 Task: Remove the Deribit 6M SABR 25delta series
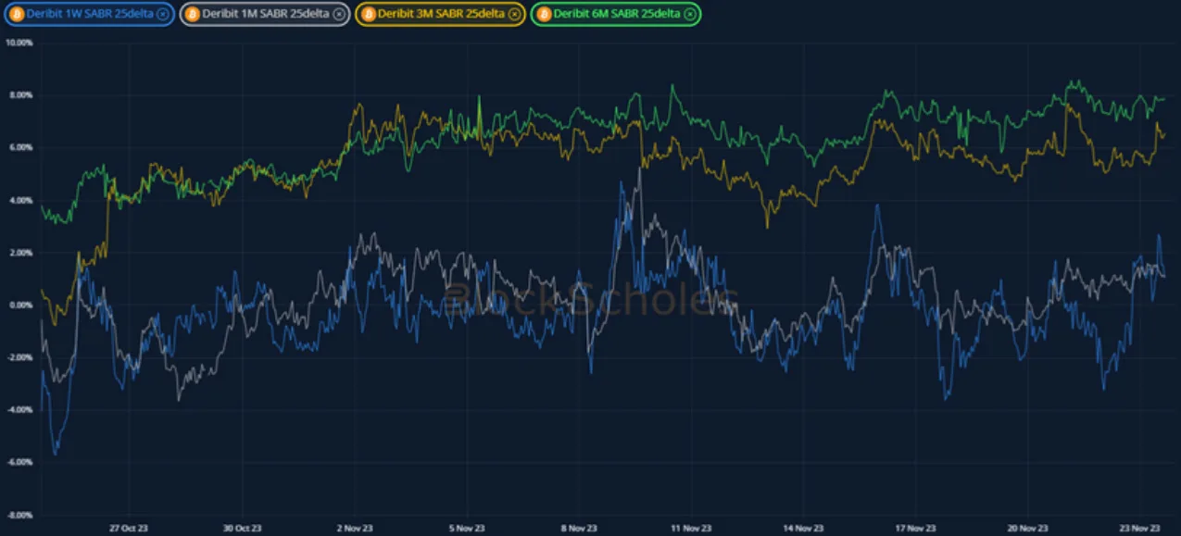[x=690, y=14]
